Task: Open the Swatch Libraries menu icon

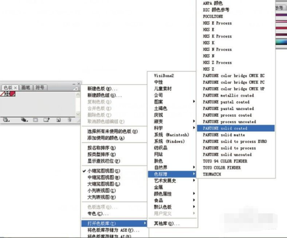Action: (x=6, y=120)
